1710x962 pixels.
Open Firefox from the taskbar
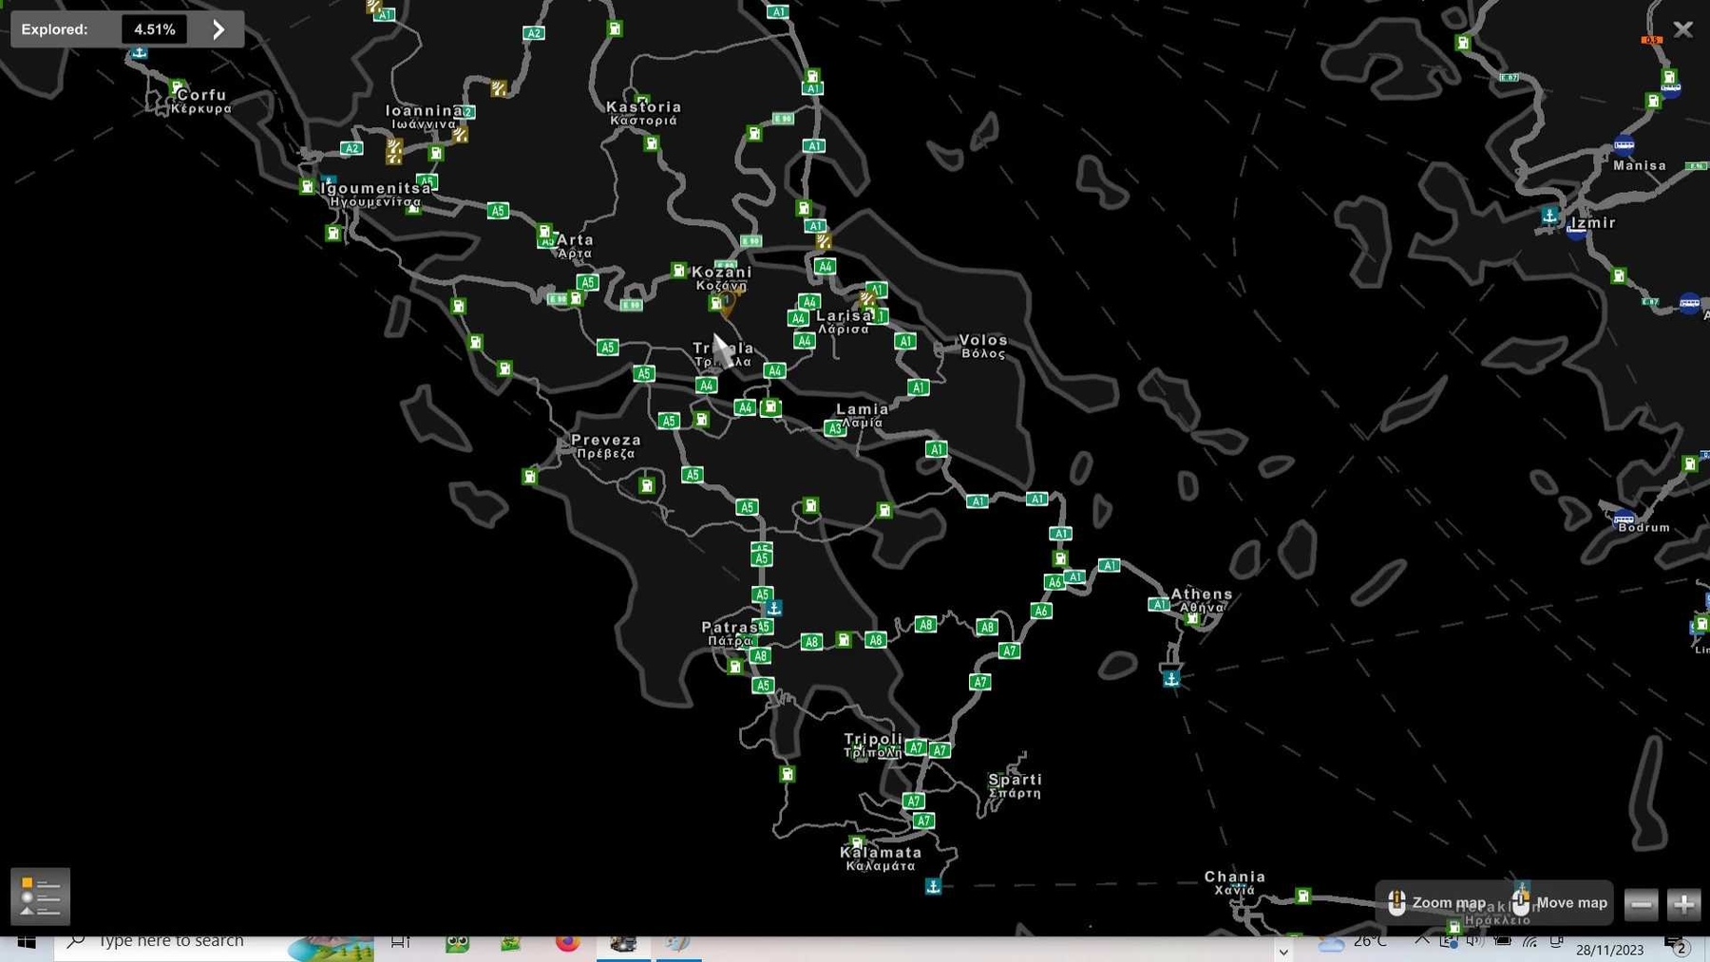click(x=567, y=942)
